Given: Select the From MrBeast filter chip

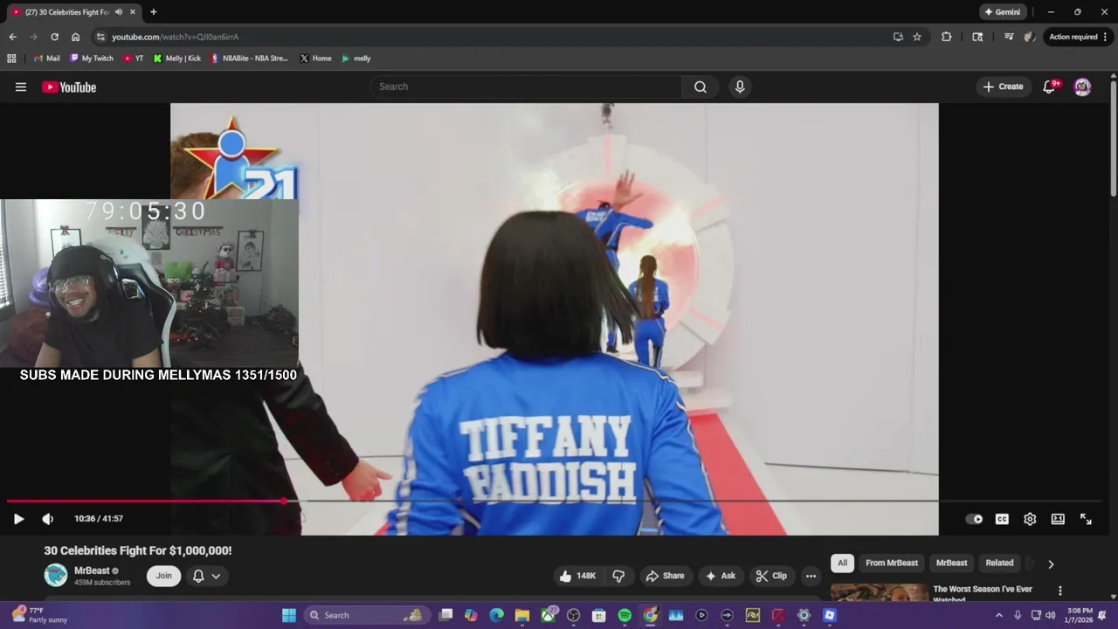Looking at the screenshot, I should [x=892, y=563].
